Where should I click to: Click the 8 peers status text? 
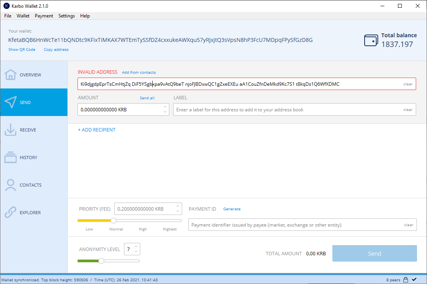393,280
